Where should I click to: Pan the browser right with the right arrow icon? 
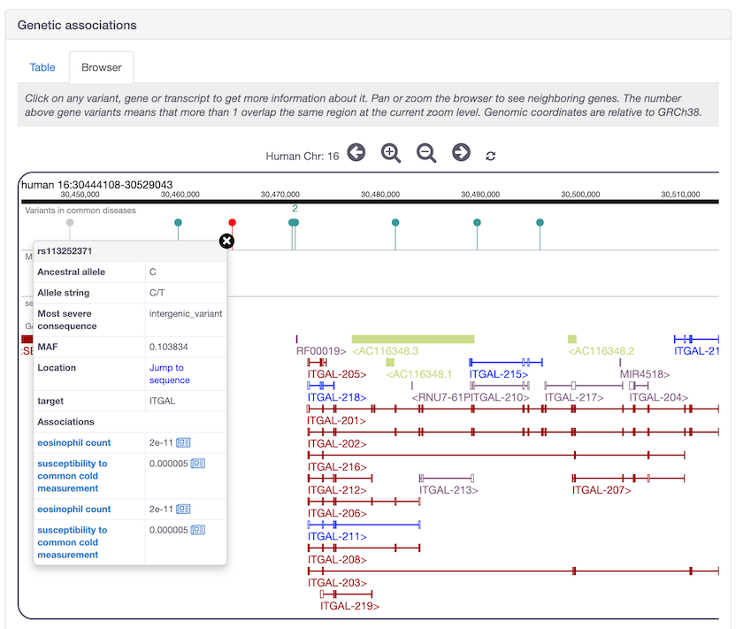tap(461, 152)
